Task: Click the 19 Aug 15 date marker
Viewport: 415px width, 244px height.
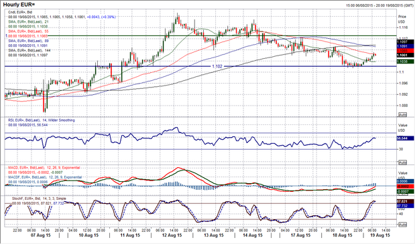Action: 379,235
